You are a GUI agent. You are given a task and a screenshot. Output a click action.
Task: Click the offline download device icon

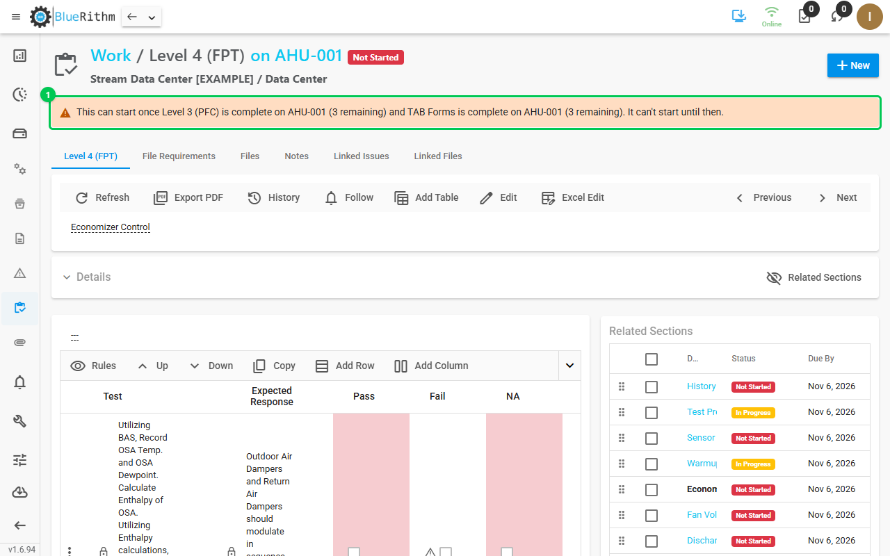[x=739, y=16]
